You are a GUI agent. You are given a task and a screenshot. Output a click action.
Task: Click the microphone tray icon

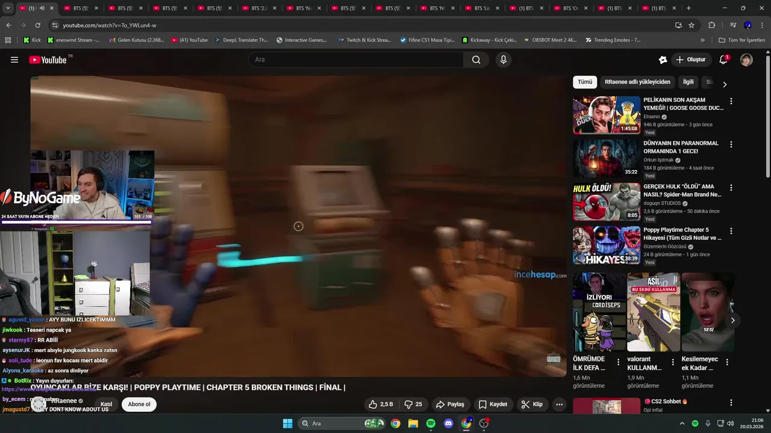coord(708,423)
